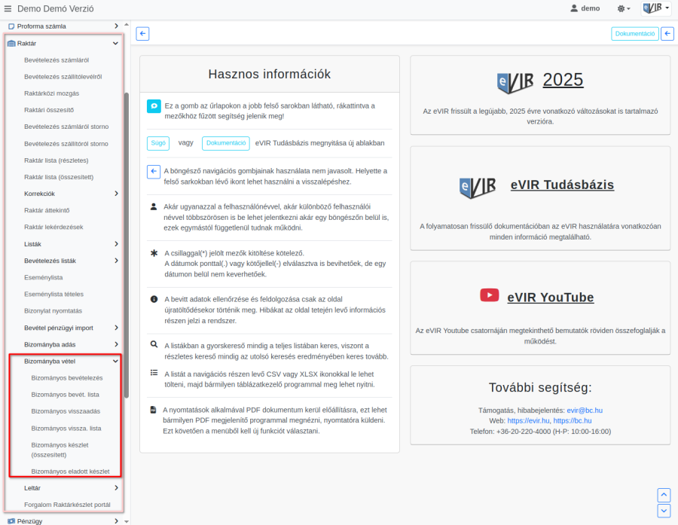
Task: Click the eVIR logo beside Tudásbázis
Action: click(x=478, y=188)
